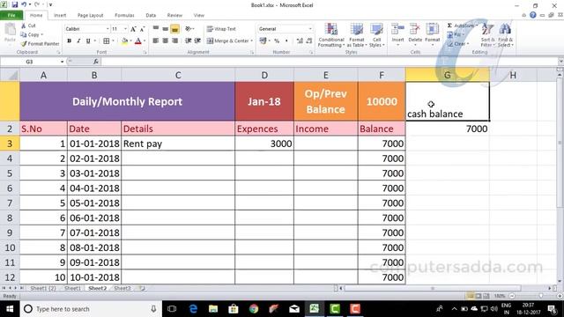Viewport: 564px width, 317px height.
Task: Select cell containing Rent pay
Action: (x=178, y=144)
